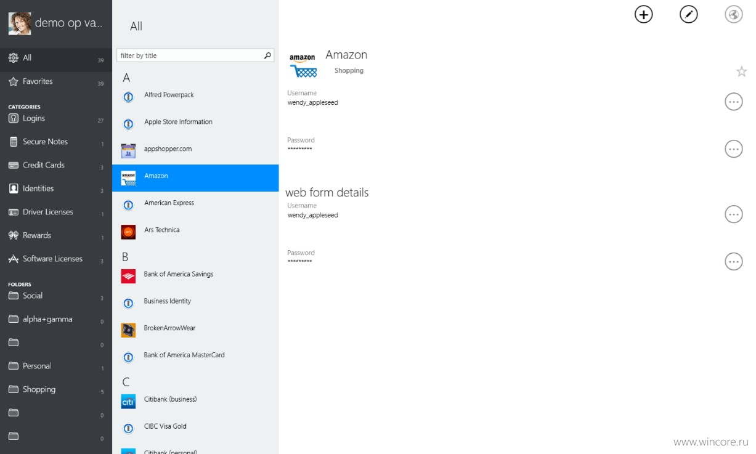756x454 pixels.
Task: Click the Apple Store Information keyhole icon
Action: click(x=128, y=124)
